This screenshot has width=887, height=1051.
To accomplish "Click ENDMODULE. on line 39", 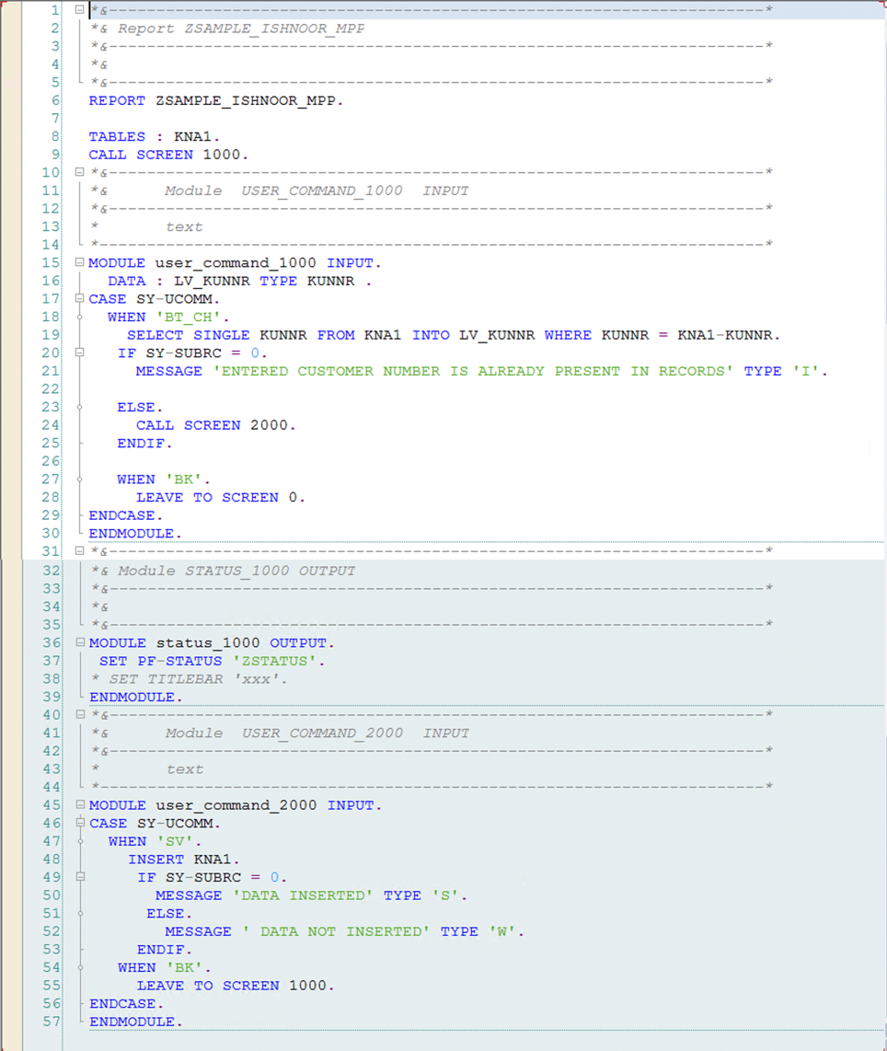I will click(136, 697).
